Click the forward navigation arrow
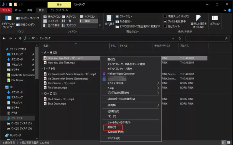233x145 pixels. (11, 38)
